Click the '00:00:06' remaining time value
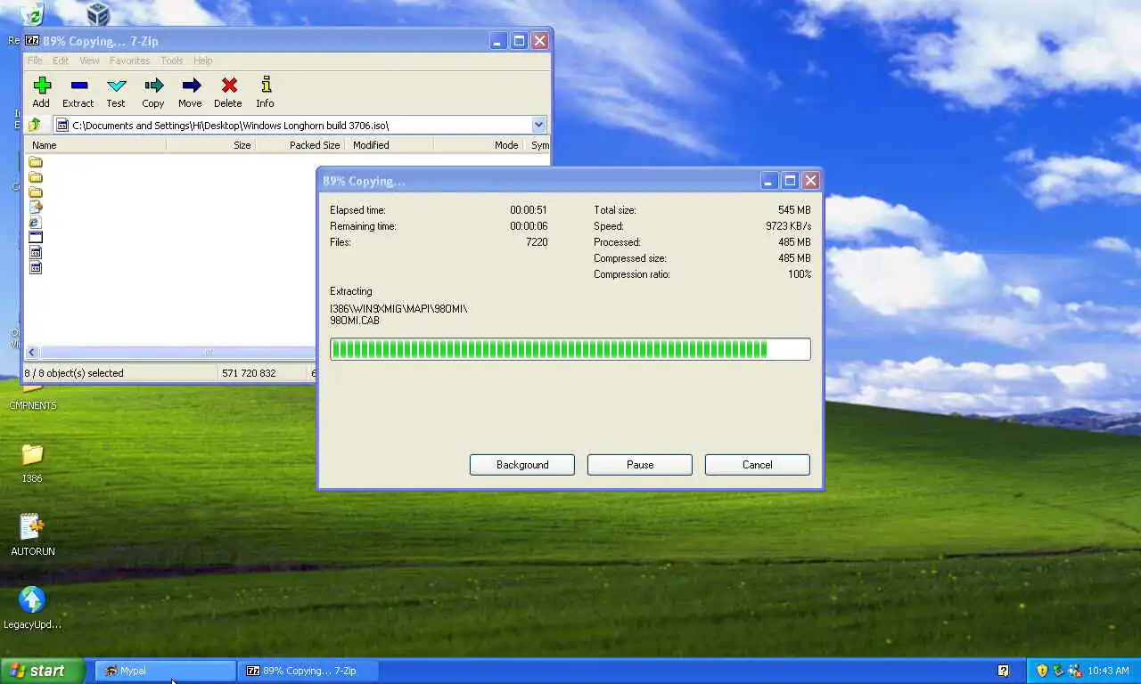Image resolution: width=1141 pixels, height=684 pixels. (x=529, y=226)
